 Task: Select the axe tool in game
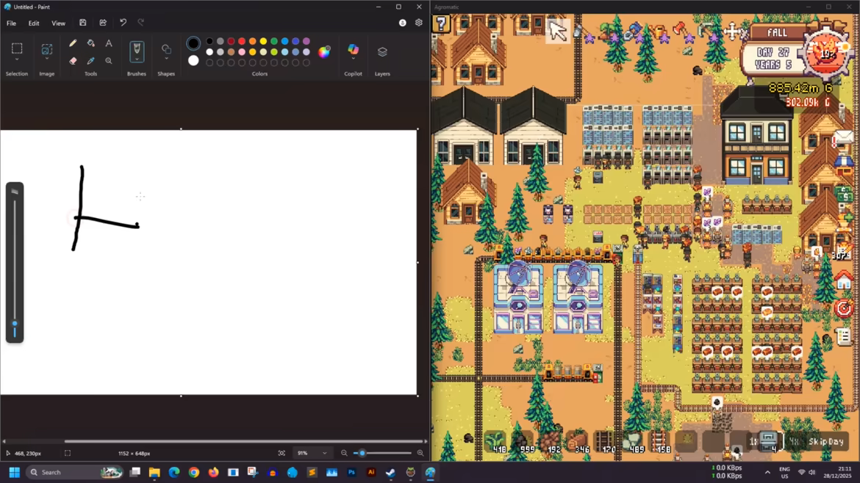click(680, 29)
